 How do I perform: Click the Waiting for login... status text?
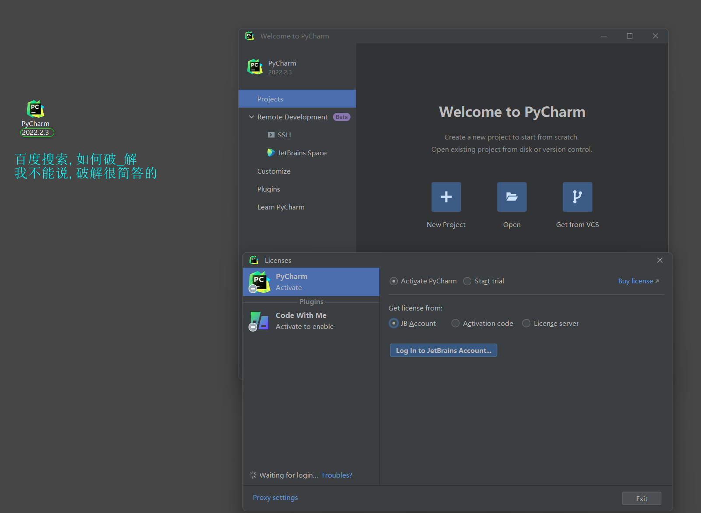pyautogui.click(x=289, y=475)
